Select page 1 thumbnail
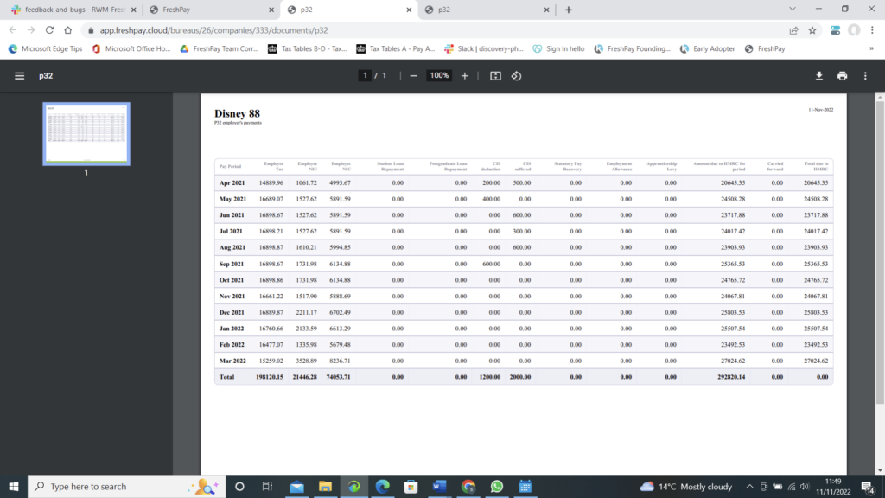Viewport: 885px width, 498px height. [86, 134]
